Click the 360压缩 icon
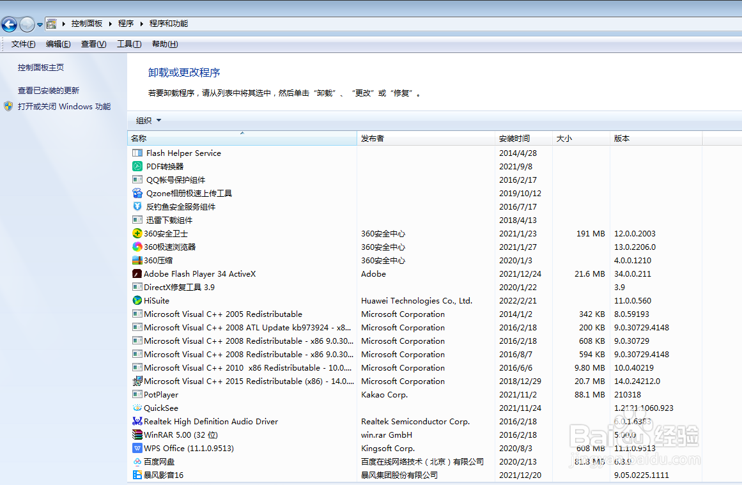The width and height of the screenshot is (742, 485). click(137, 260)
